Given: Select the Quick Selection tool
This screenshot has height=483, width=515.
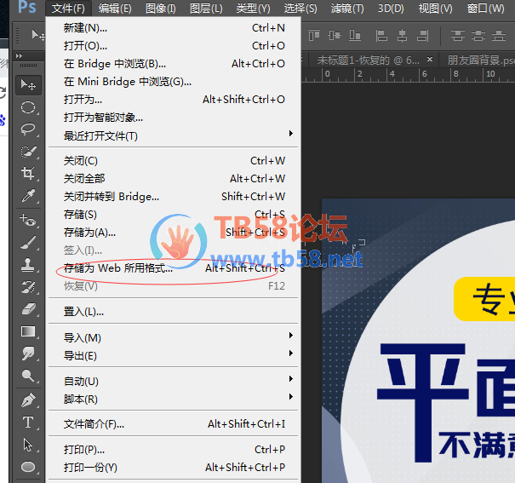Looking at the screenshot, I should (x=28, y=151).
